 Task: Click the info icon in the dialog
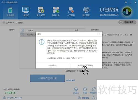[x=42, y=42]
